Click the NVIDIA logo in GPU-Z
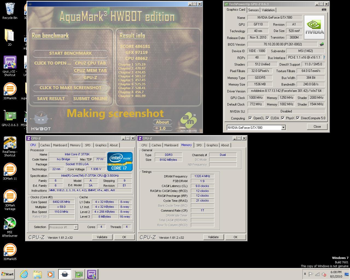This screenshot has height=280, width=350. [314, 27]
